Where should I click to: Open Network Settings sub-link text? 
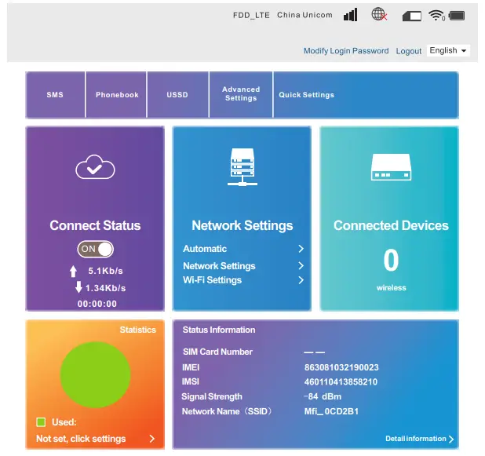(219, 266)
